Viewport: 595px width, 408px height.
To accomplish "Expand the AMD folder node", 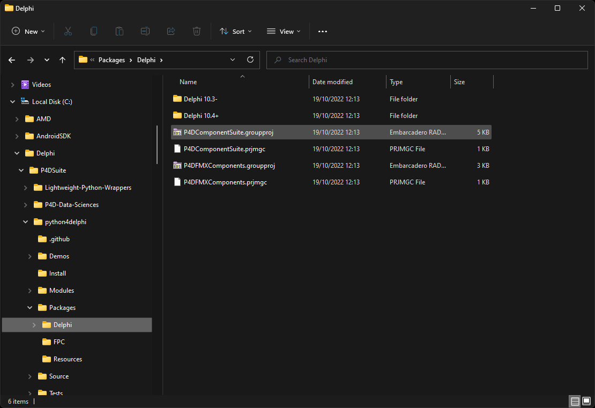I will pyautogui.click(x=17, y=119).
